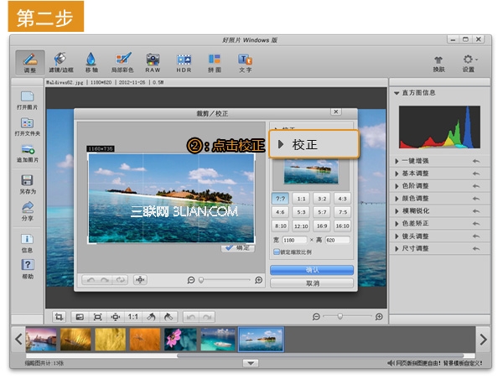Rotate image left using bottom toolbar icon

pyautogui.click(x=151, y=317)
